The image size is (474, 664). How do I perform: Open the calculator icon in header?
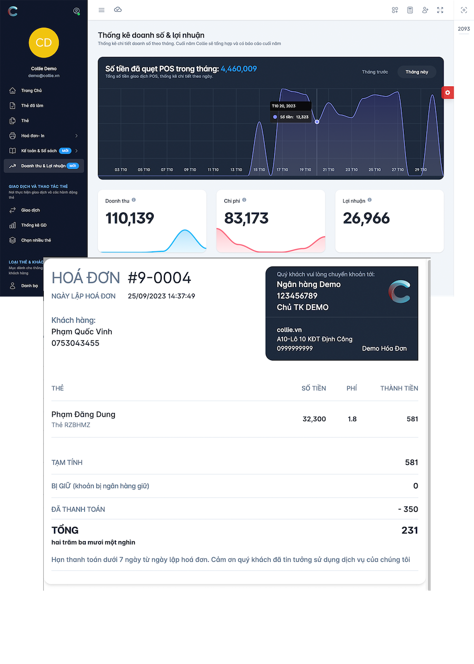(410, 10)
